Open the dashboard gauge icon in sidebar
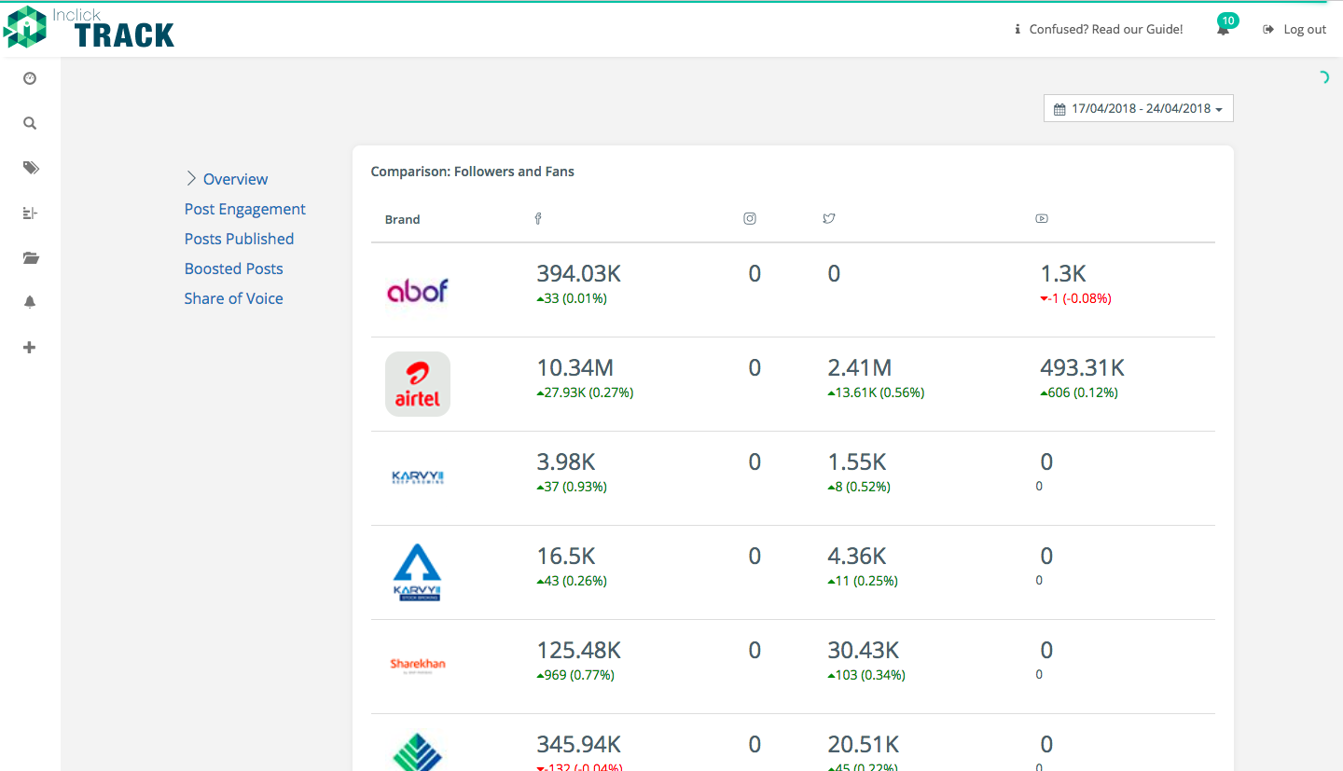The width and height of the screenshot is (1343, 771). tap(30, 78)
